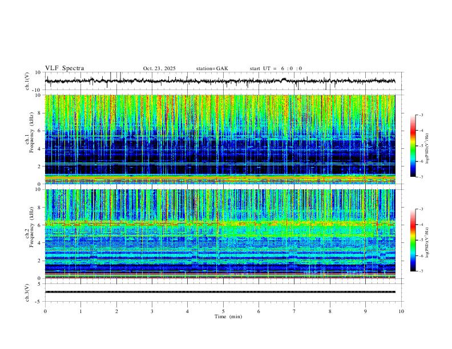
Task: Click the ch.1 spectrogram panel
Action: coord(220,139)
